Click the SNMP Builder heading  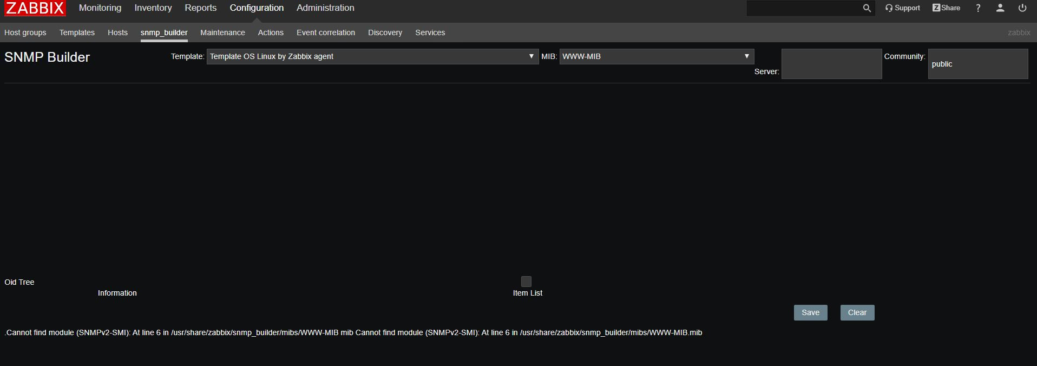coord(47,57)
